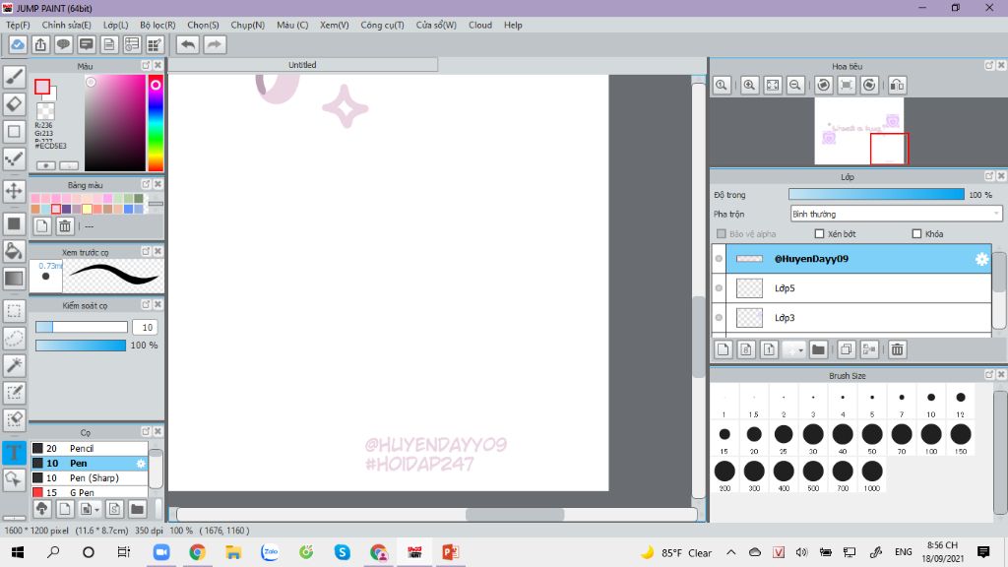Click the speech bubble toolbar icon
Viewport: 1008px width, 567px height.
click(63, 44)
